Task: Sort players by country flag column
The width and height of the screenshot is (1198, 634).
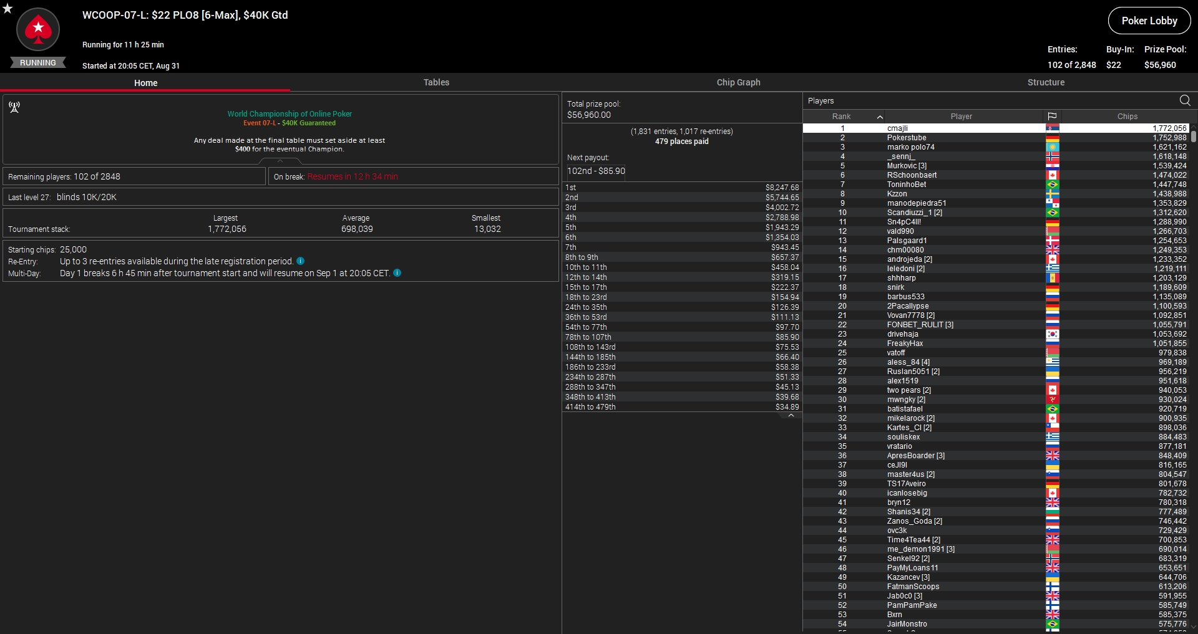Action: (1052, 117)
